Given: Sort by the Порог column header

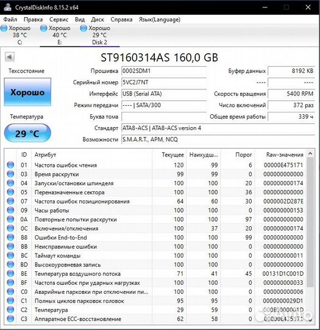Looking at the screenshot, I should click(238, 155).
